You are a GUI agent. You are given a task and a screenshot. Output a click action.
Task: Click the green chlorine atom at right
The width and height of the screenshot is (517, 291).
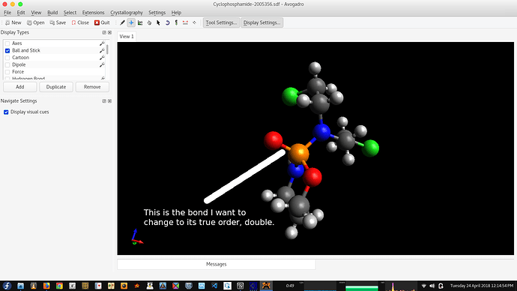tap(370, 148)
